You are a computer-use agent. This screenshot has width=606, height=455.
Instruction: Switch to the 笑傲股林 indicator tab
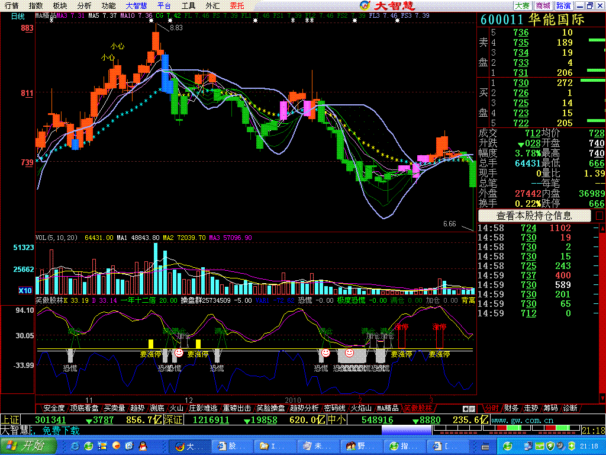[418, 408]
